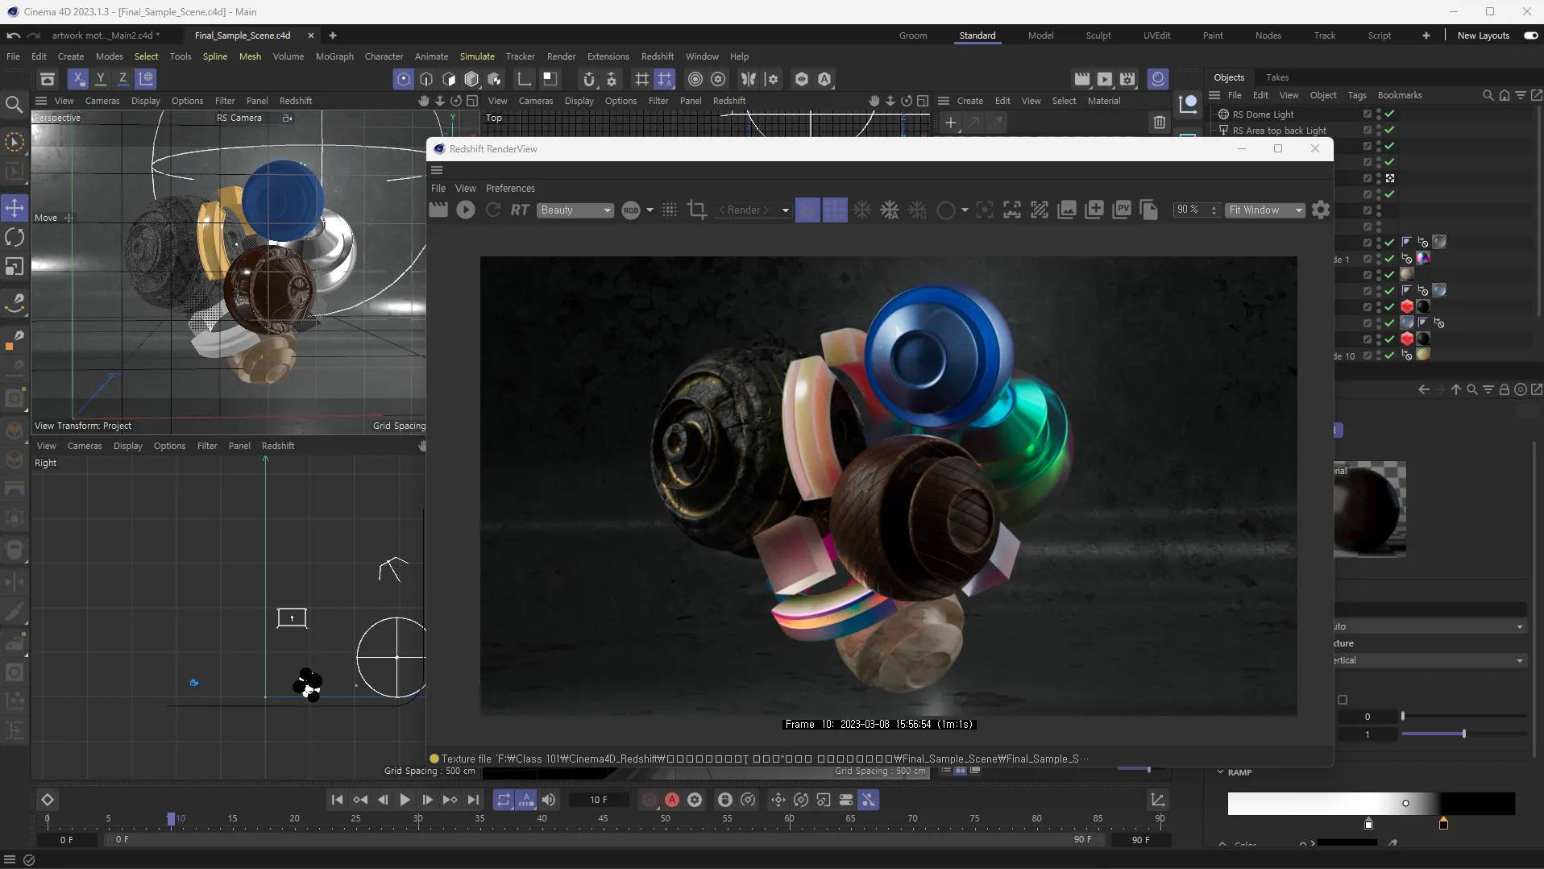Toggle X-axis lock

tap(78, 78)
